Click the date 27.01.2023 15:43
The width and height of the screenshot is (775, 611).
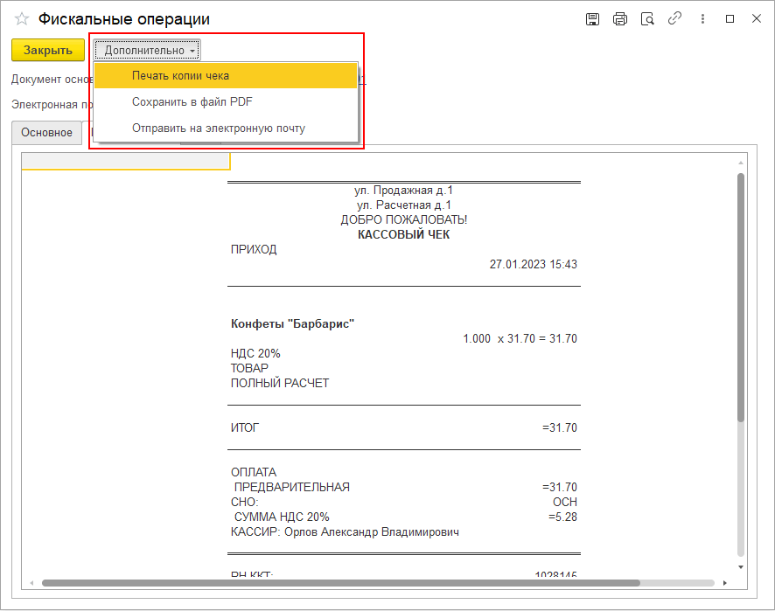coord(534,265)
